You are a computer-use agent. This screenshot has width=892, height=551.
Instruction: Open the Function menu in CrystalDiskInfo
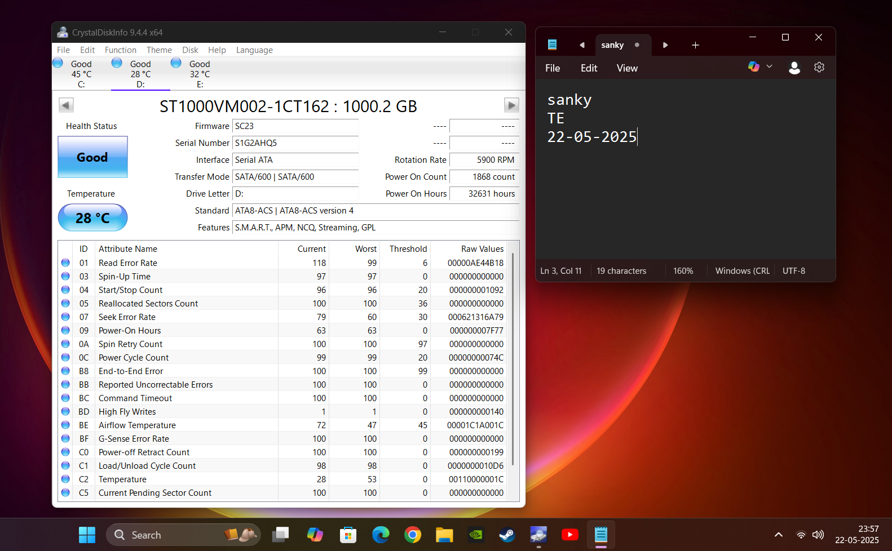click(120, 50)
